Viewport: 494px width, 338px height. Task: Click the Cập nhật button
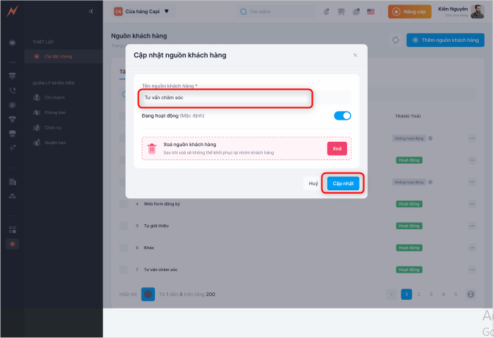pyautogui.click(x=343, y=184)
